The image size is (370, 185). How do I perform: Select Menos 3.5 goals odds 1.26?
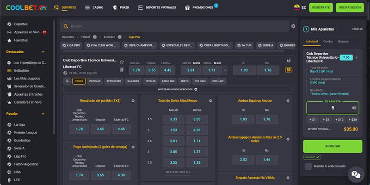click(197, 163)
